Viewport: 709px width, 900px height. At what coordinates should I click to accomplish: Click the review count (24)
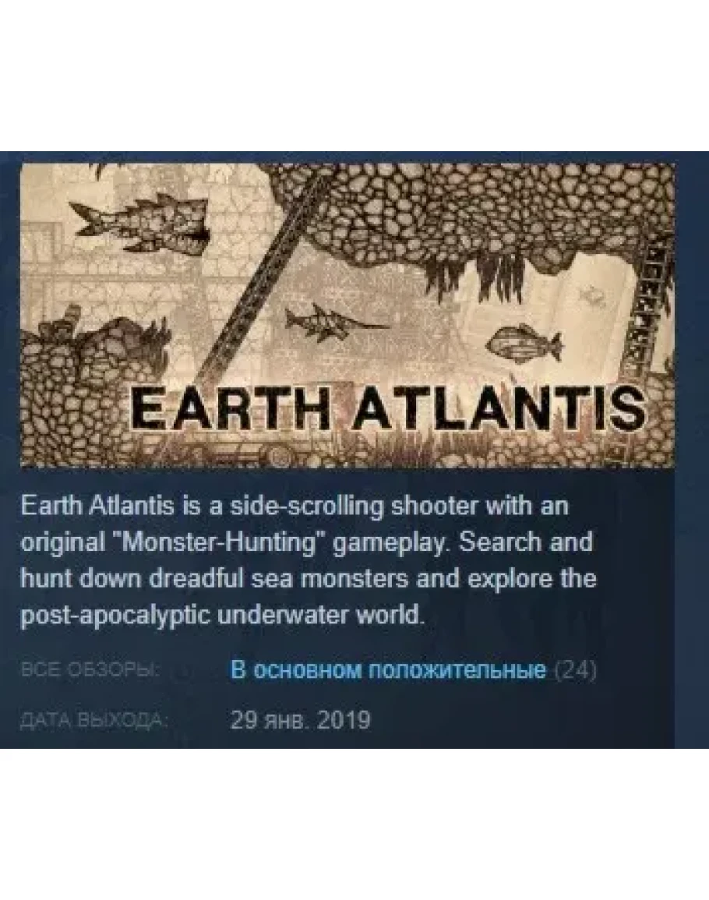(576, 670)
